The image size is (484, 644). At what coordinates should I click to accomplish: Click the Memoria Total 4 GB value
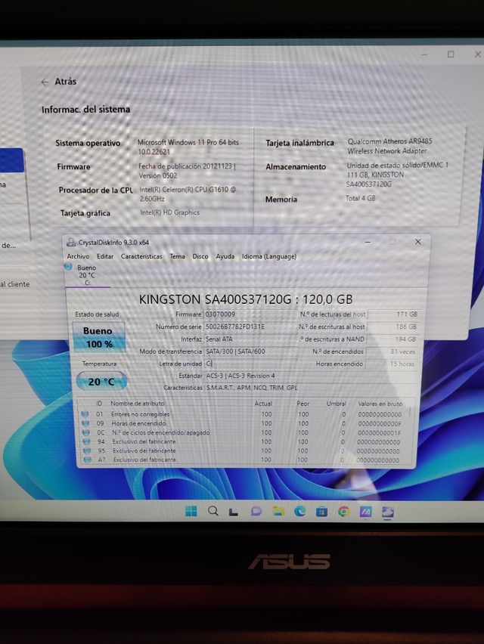(360, 198)
